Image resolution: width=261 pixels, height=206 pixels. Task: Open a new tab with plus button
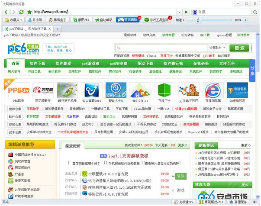tap(58, 29)
